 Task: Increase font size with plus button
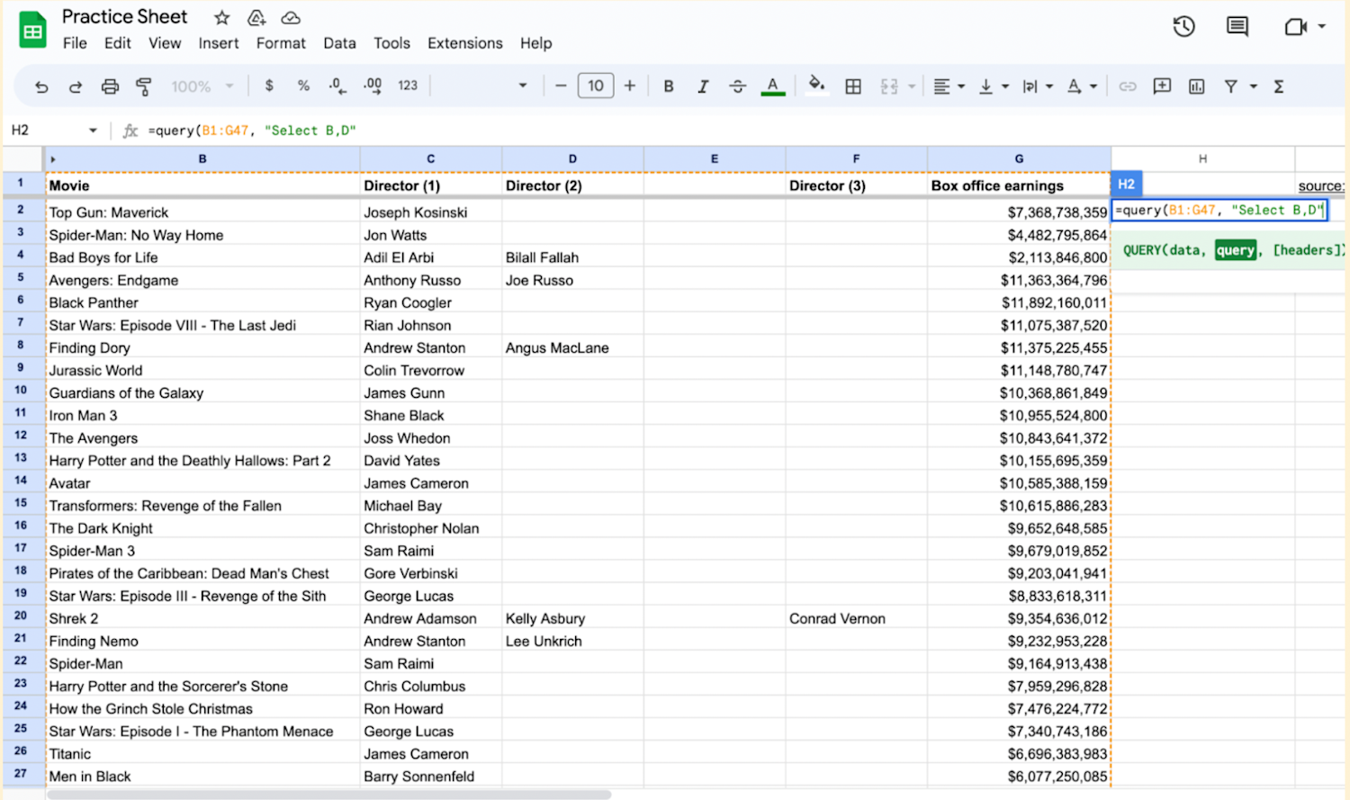click(x=630, y=85)
